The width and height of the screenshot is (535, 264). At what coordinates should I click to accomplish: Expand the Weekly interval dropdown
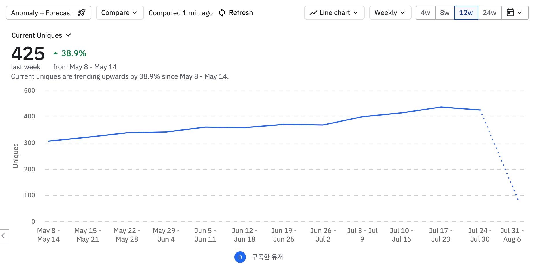pos(390,13)
